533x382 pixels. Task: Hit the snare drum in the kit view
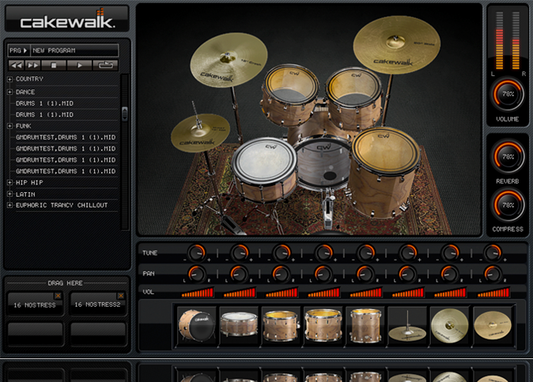click(x=264, y=168)
